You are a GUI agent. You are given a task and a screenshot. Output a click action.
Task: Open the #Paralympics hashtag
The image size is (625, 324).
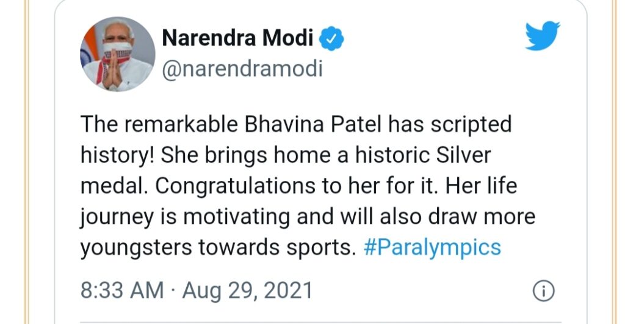point(432,248)
